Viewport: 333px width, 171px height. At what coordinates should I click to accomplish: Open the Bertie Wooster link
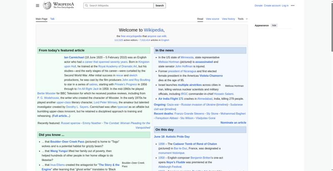[46, 93]
